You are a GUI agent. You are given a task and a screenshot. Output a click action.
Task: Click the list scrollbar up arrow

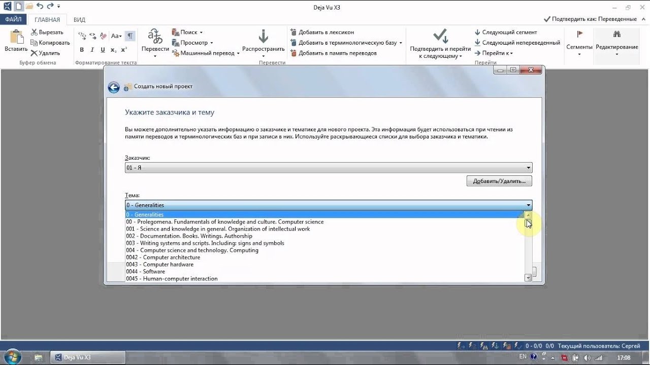click(x=528, y=215)
